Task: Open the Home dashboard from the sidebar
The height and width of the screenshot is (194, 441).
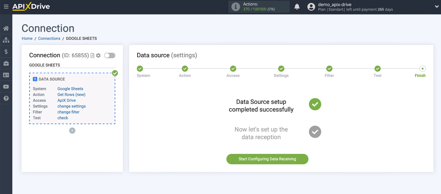Action: click(x=6, y=28)
